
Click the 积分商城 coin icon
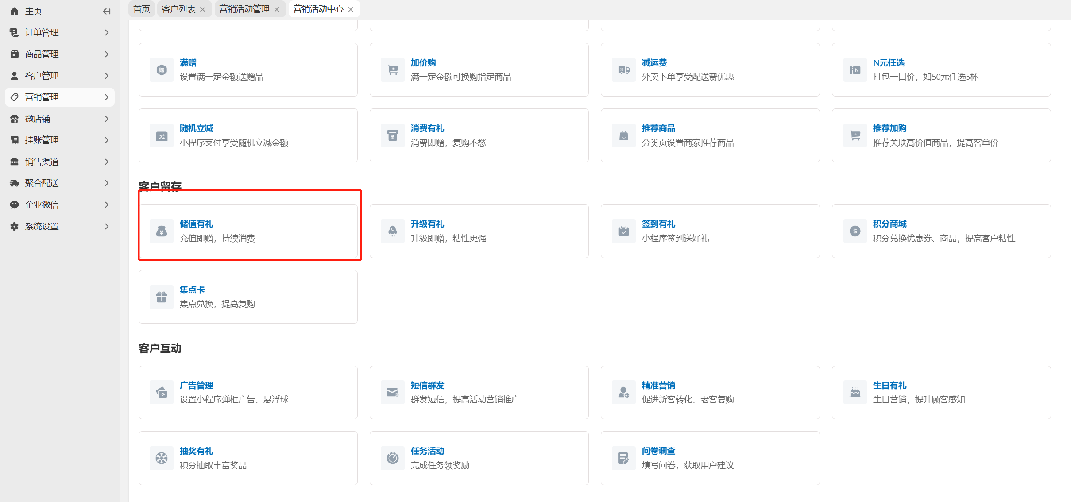coord(855,231)
